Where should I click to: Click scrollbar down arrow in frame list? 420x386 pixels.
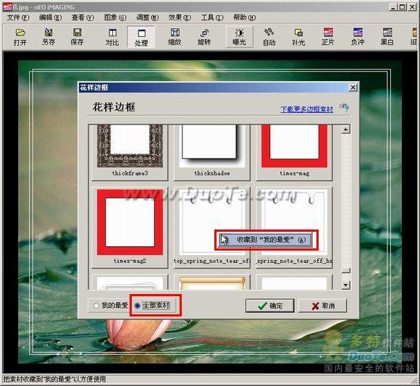pyautogui.click(x=346, y=285)
